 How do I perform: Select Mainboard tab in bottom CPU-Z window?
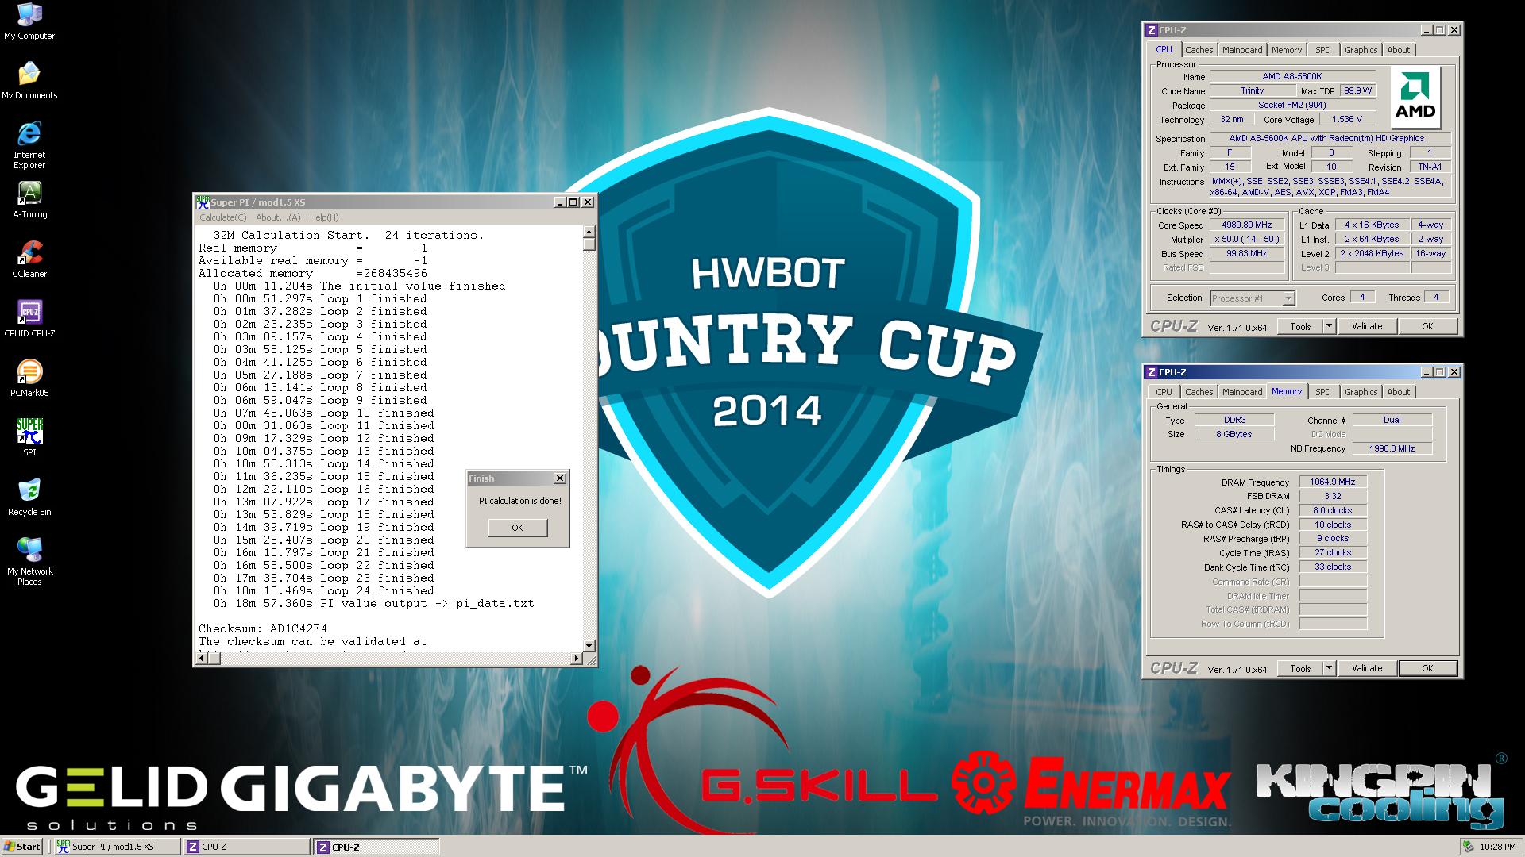coord(1242,392)
